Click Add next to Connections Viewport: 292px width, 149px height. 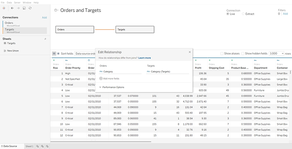pyautogui.click(x=44, y=17)
